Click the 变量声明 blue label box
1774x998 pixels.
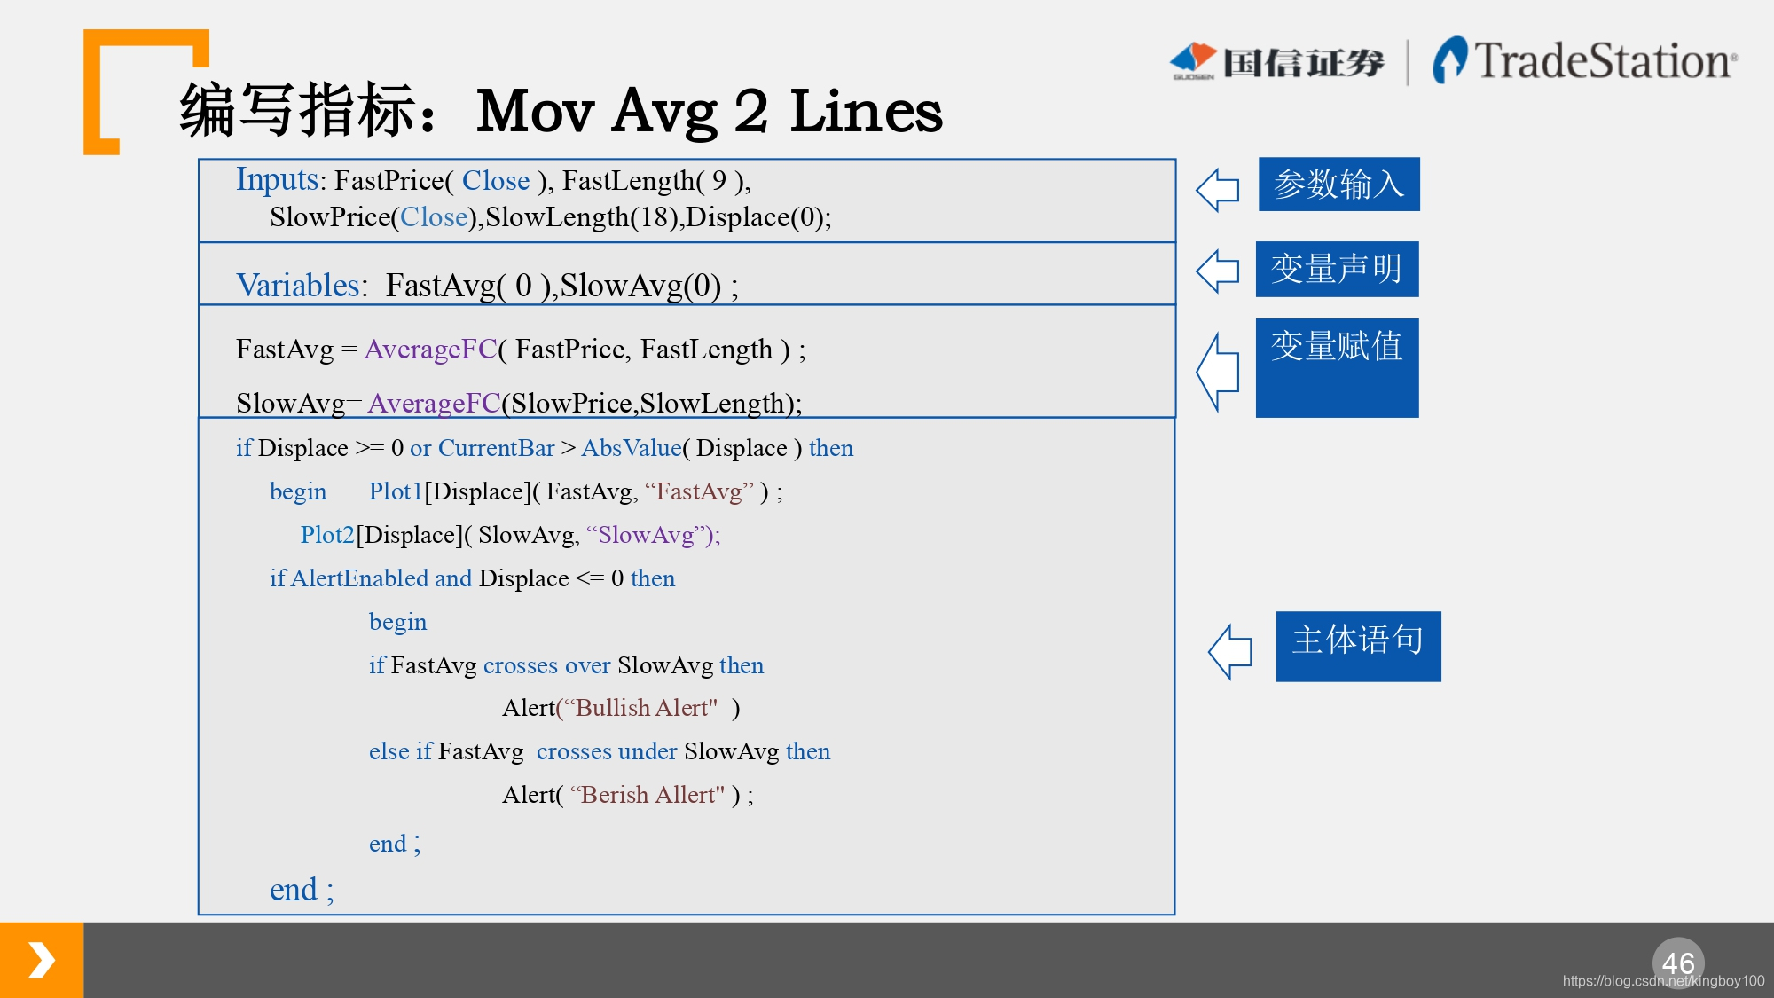point(1337,269)
